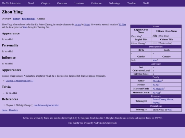The width and height of the screenshot is (185, 138).
Task: Open Chapter 1: Midnight Song (1) link
Action: tap(20, 81)
